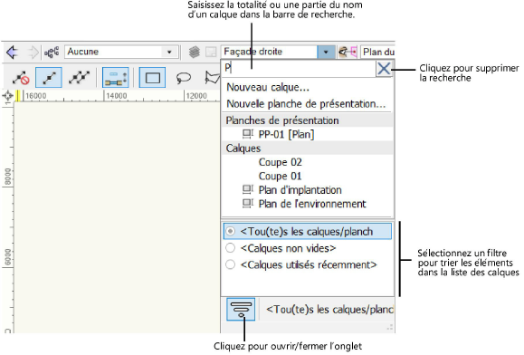Toggle the filter tab funnel button

241,309
